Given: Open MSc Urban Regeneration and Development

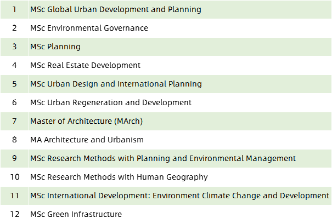Looking at the screenshot, I should tap(111, 102).
